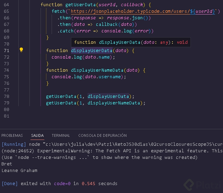This screenshot has height=193, width=223.
Task: Click the 'Bret' output line
Action: point(7,164)
